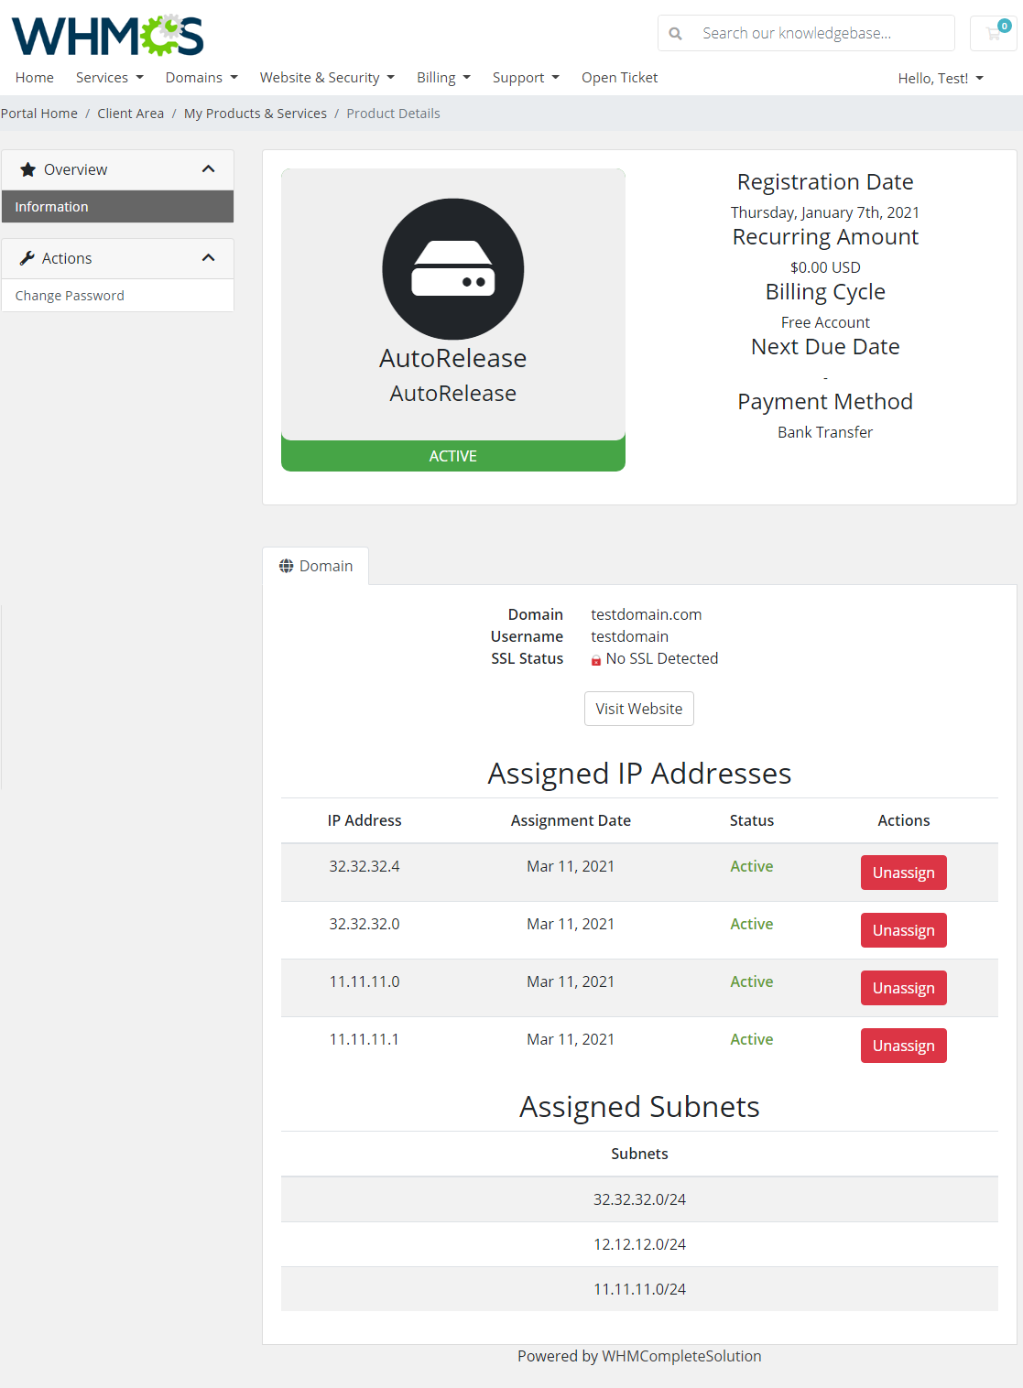Click the Client Area breadcrumb
1023x1388 pixels.
coord(131,114)
